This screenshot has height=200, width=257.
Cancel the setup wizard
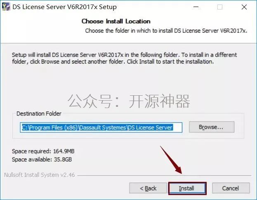(231, 188)
